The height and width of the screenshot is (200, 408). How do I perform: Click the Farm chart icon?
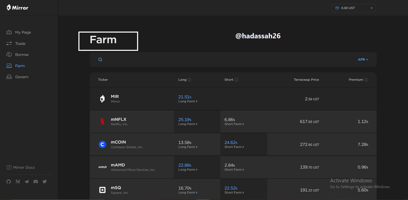[9, 66]
